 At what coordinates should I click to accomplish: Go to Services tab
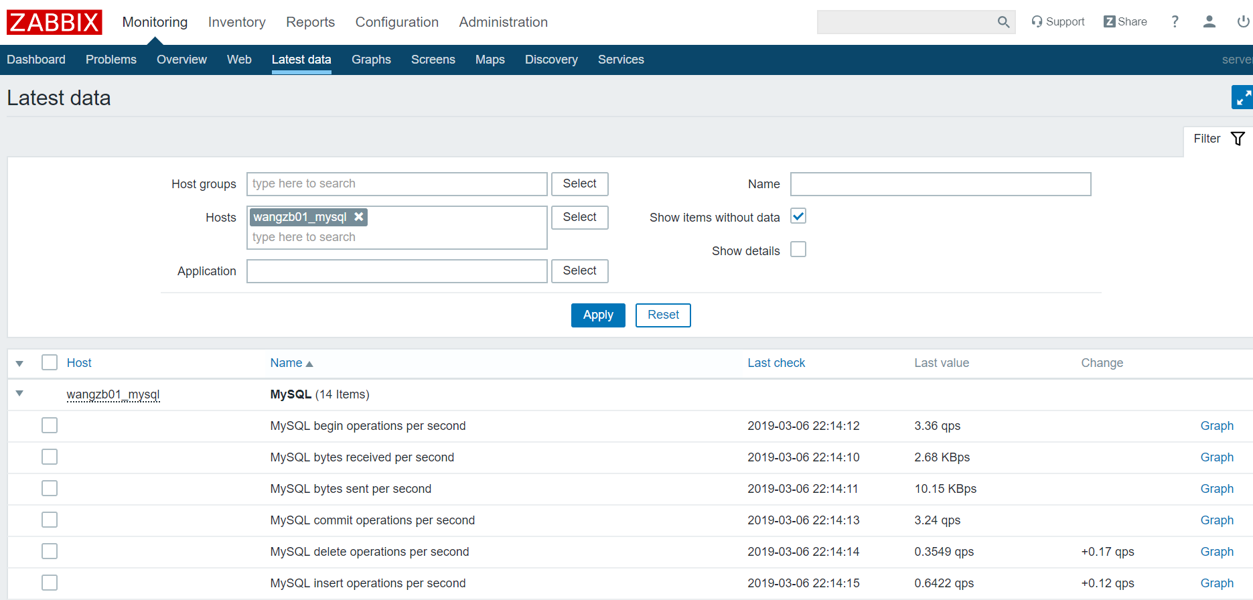point(621,60)
